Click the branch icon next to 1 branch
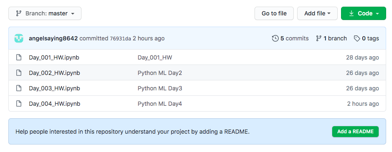 click(x=318, y=38)
